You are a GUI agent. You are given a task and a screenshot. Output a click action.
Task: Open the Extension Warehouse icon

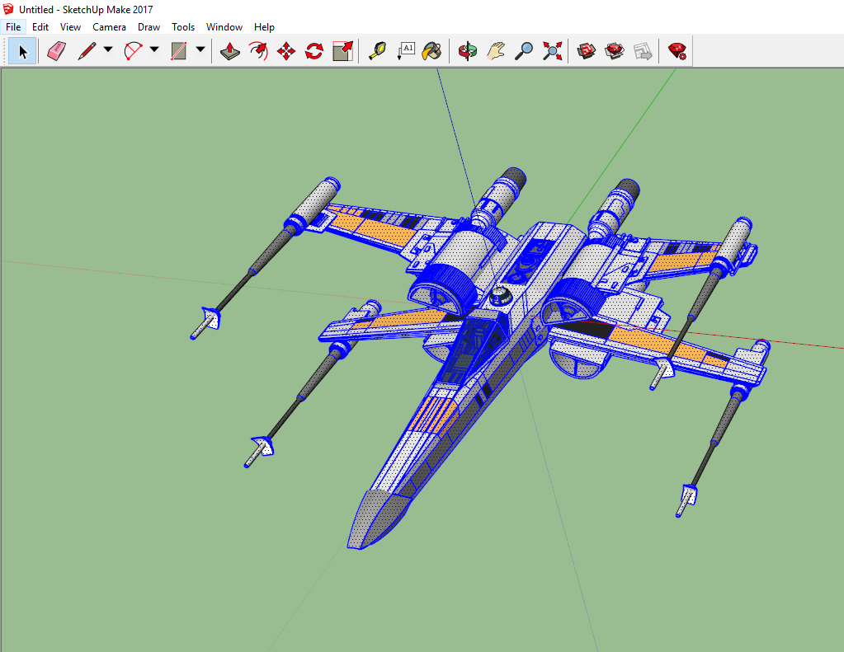click(614, 51)
